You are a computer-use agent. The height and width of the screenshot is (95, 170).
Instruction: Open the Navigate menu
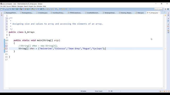pyautogui.click(x=20, y=6)
